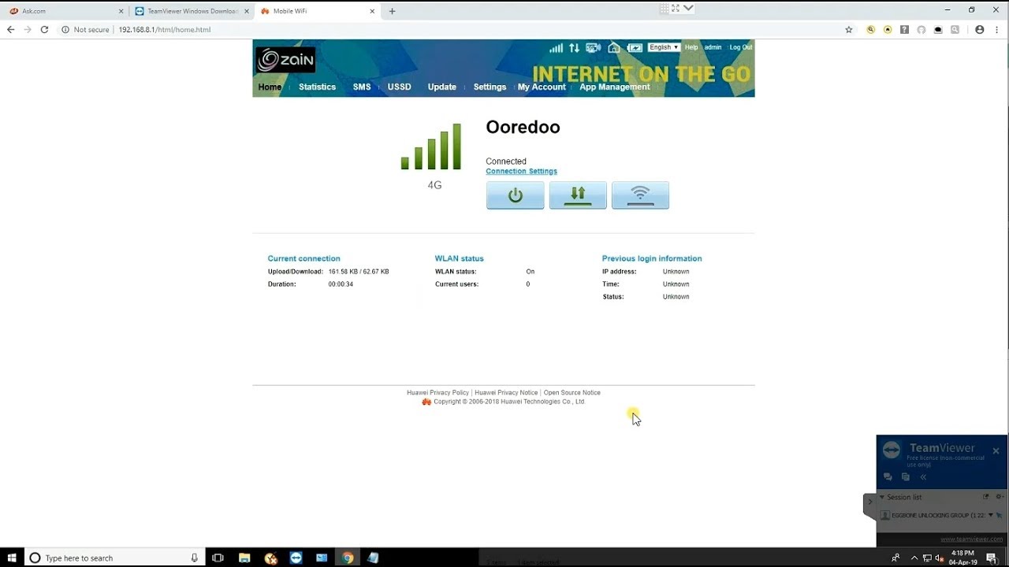The image size is (1009, 567).
Task: Open the Huawei Privacy Notice link
Action: [506, 392]
